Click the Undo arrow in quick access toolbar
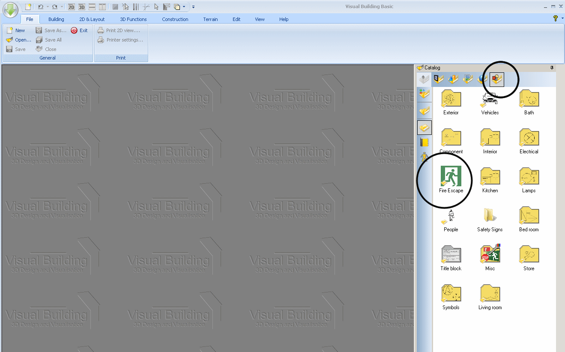Screen dimensions: 565x352 point(40,7)
